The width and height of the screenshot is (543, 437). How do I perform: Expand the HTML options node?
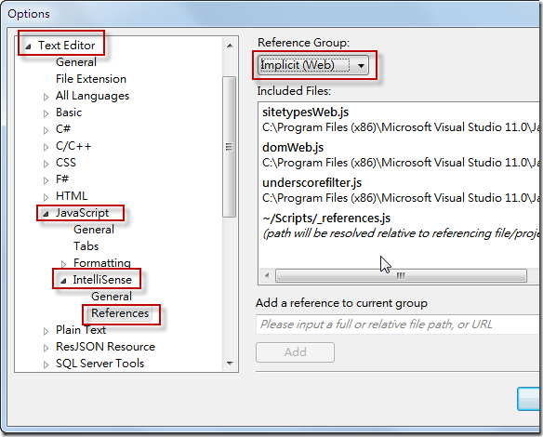[46, 197]
